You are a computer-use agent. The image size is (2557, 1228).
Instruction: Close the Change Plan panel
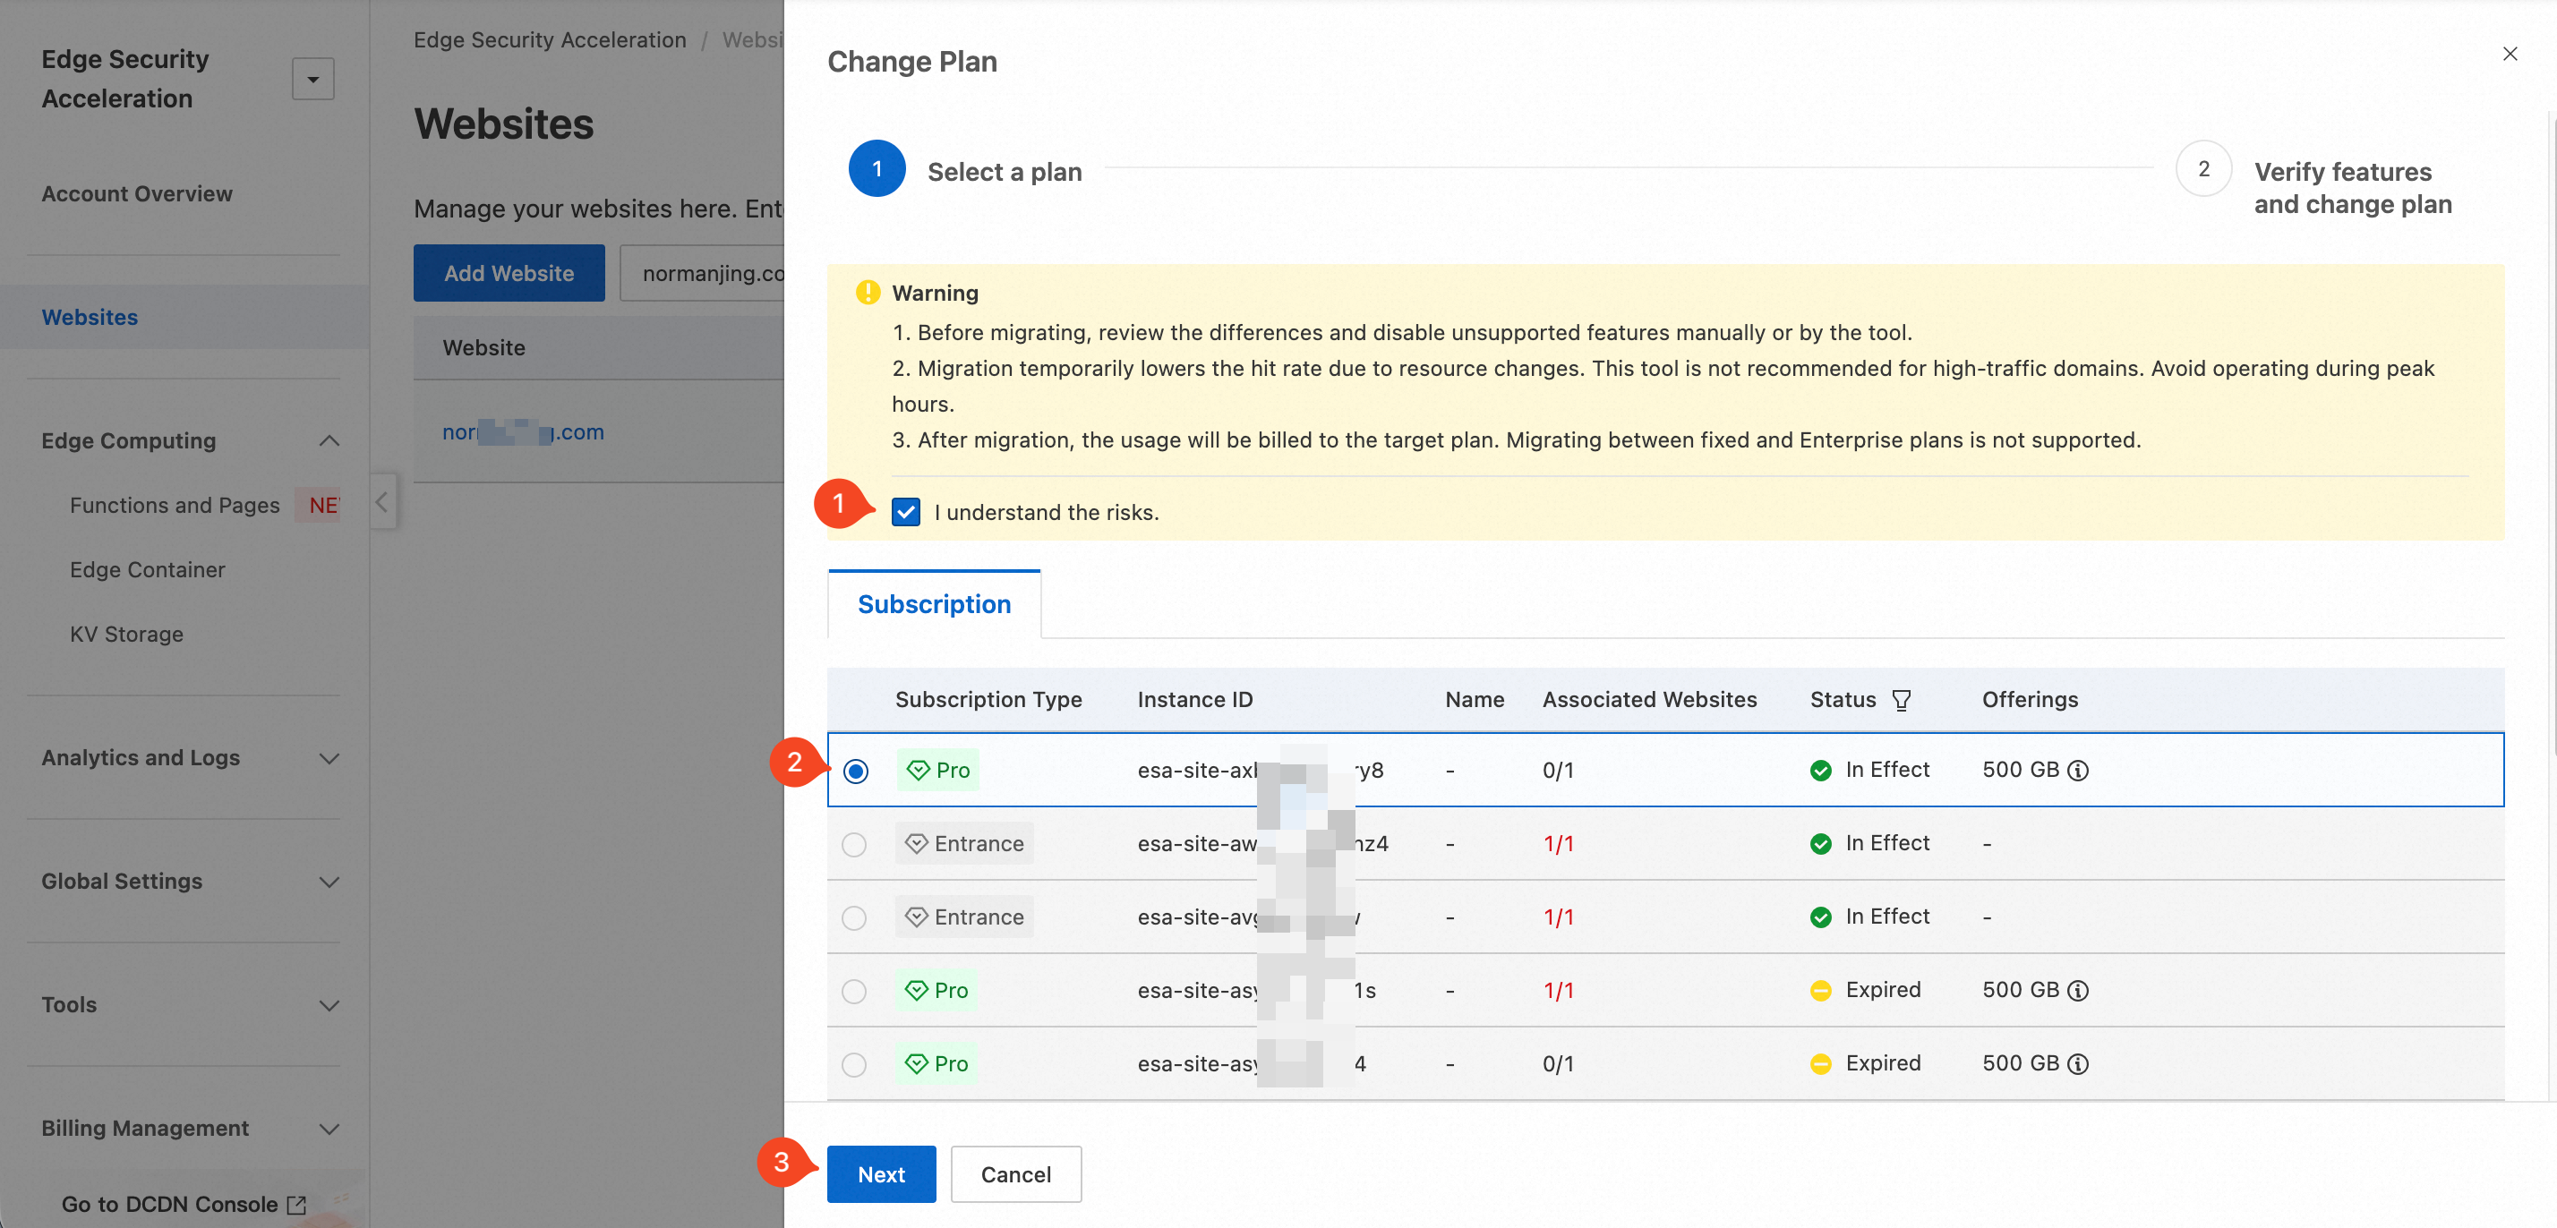2510,54
